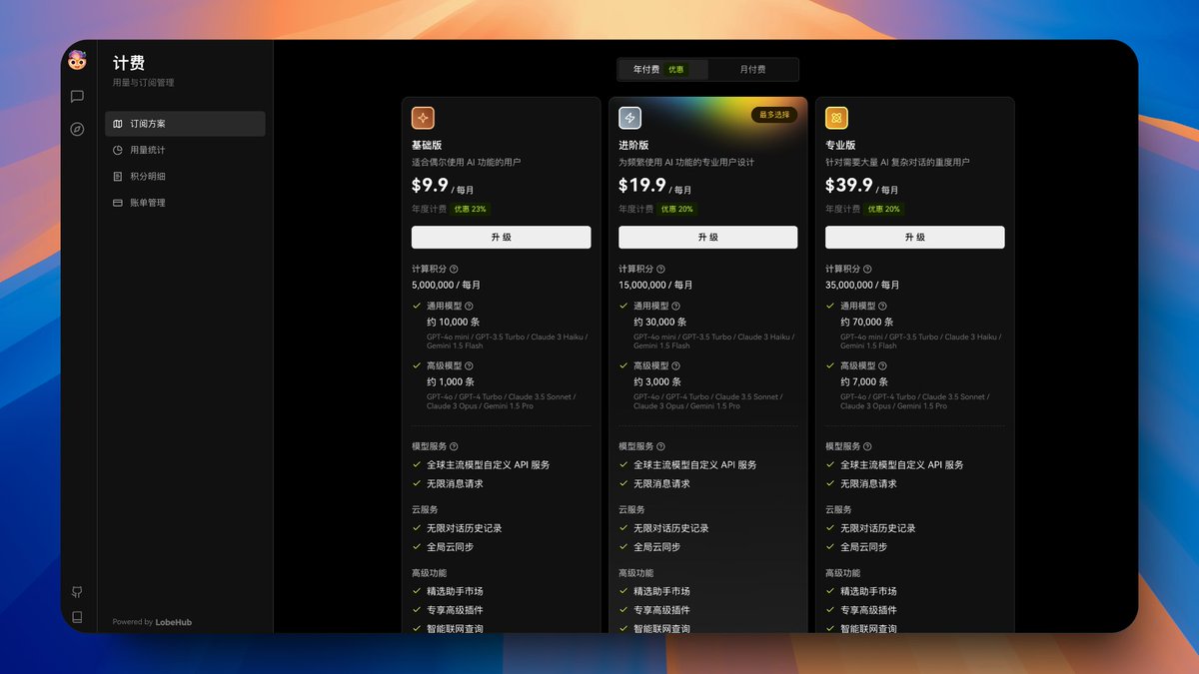Click 针对需要大量 AI 复杂对话的重度用户 description
This screenshot has height=674, width=1199.
point(897,162)
